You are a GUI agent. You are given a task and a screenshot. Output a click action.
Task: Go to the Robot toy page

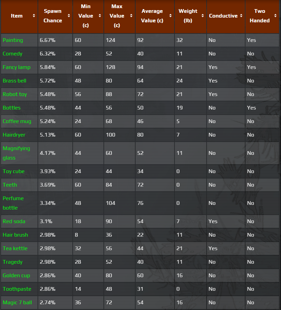click(15, 94)
